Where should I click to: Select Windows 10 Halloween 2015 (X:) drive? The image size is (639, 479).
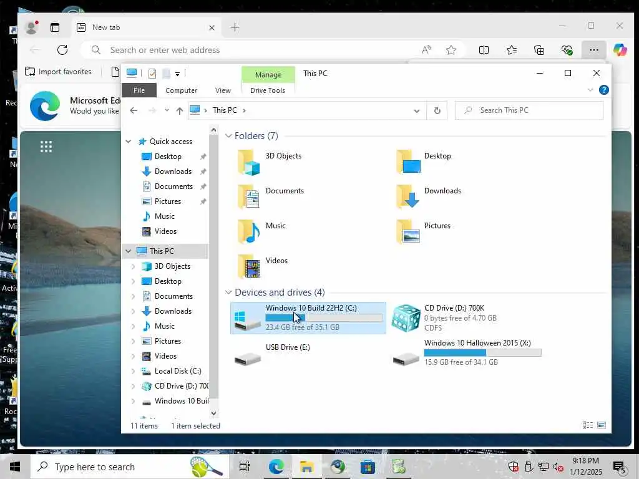click(467, 353)
